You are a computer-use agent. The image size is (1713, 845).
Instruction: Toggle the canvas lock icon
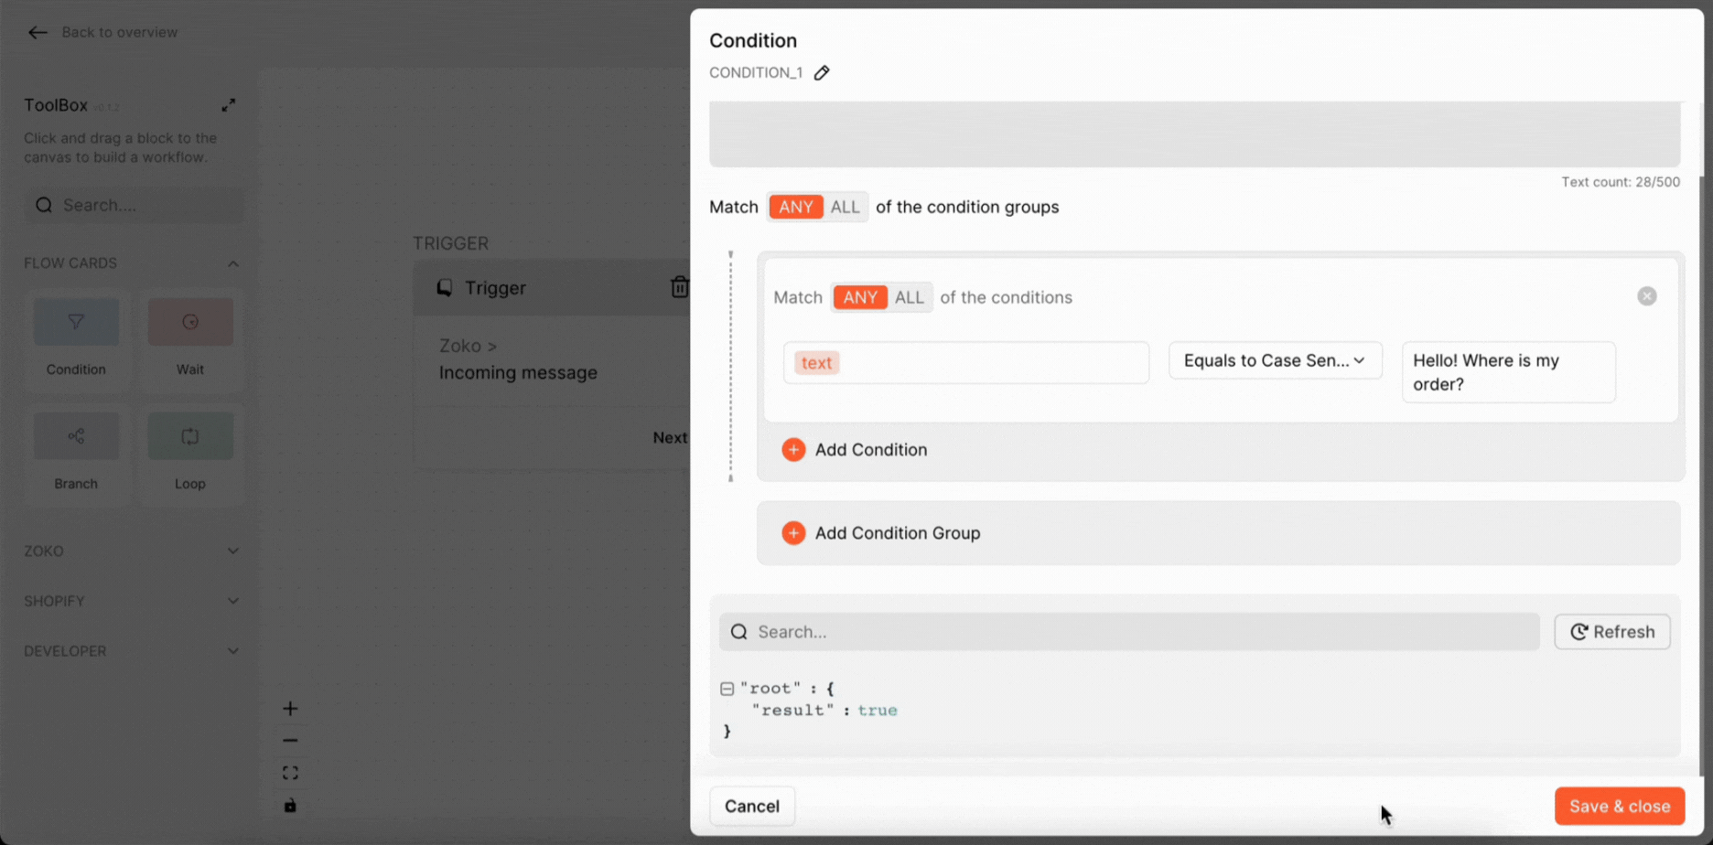(290, 806)
